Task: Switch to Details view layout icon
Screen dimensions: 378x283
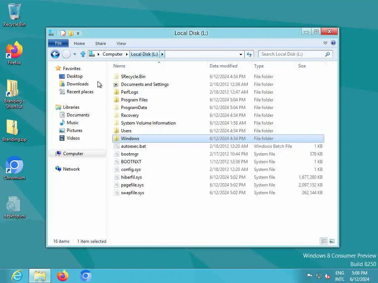Action: click(x=324, y=241)
